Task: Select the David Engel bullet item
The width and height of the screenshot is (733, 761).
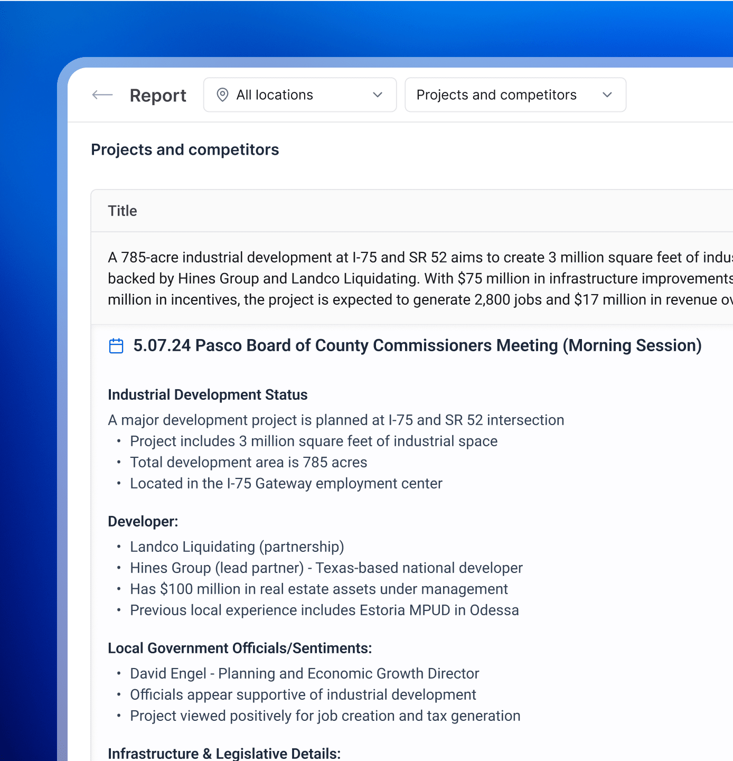Action: click(x=305, y=674)
